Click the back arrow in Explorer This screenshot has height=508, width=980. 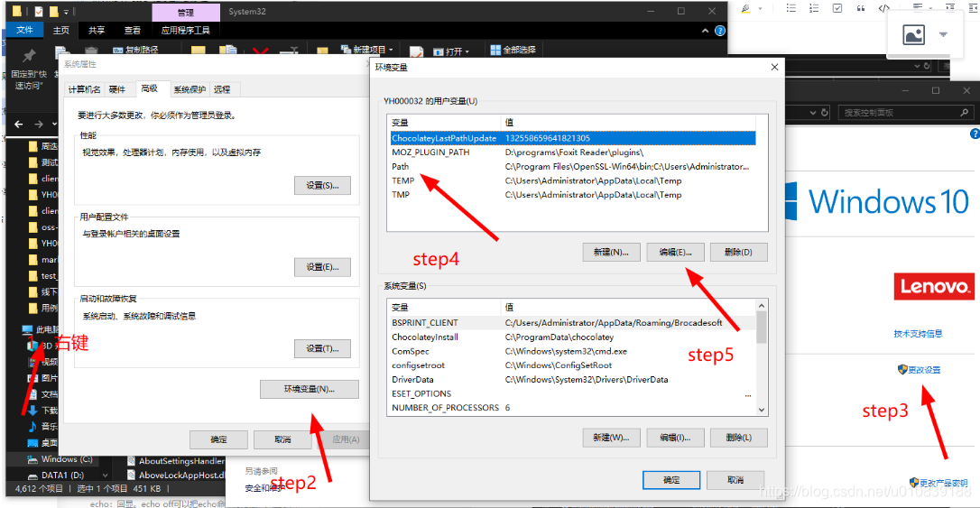tap(19, 125)
